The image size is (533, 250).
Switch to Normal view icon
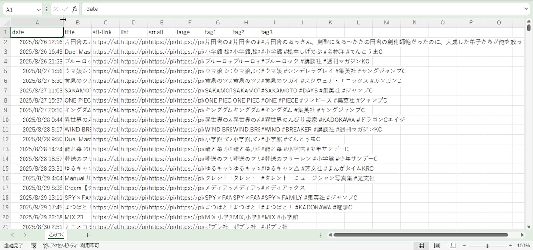coord(421,246)
